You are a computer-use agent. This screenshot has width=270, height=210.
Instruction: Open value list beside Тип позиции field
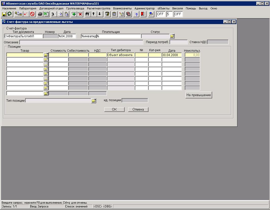tap(94, 101)
